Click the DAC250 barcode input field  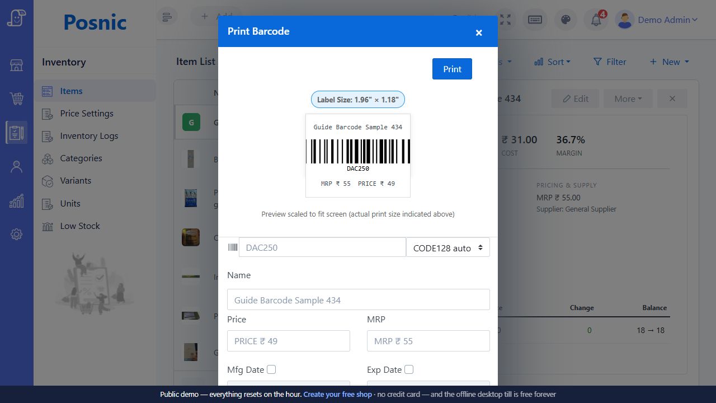click(x=322, y=247)
